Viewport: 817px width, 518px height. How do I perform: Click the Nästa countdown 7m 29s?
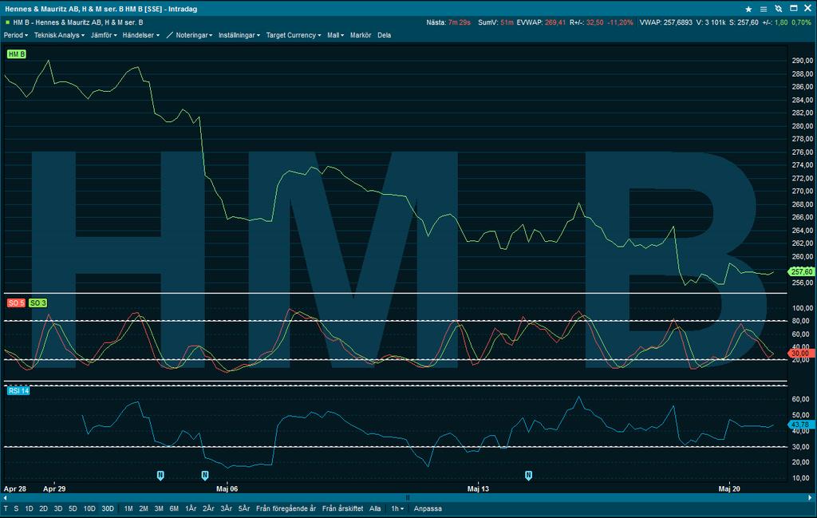[x=459, y=22]
